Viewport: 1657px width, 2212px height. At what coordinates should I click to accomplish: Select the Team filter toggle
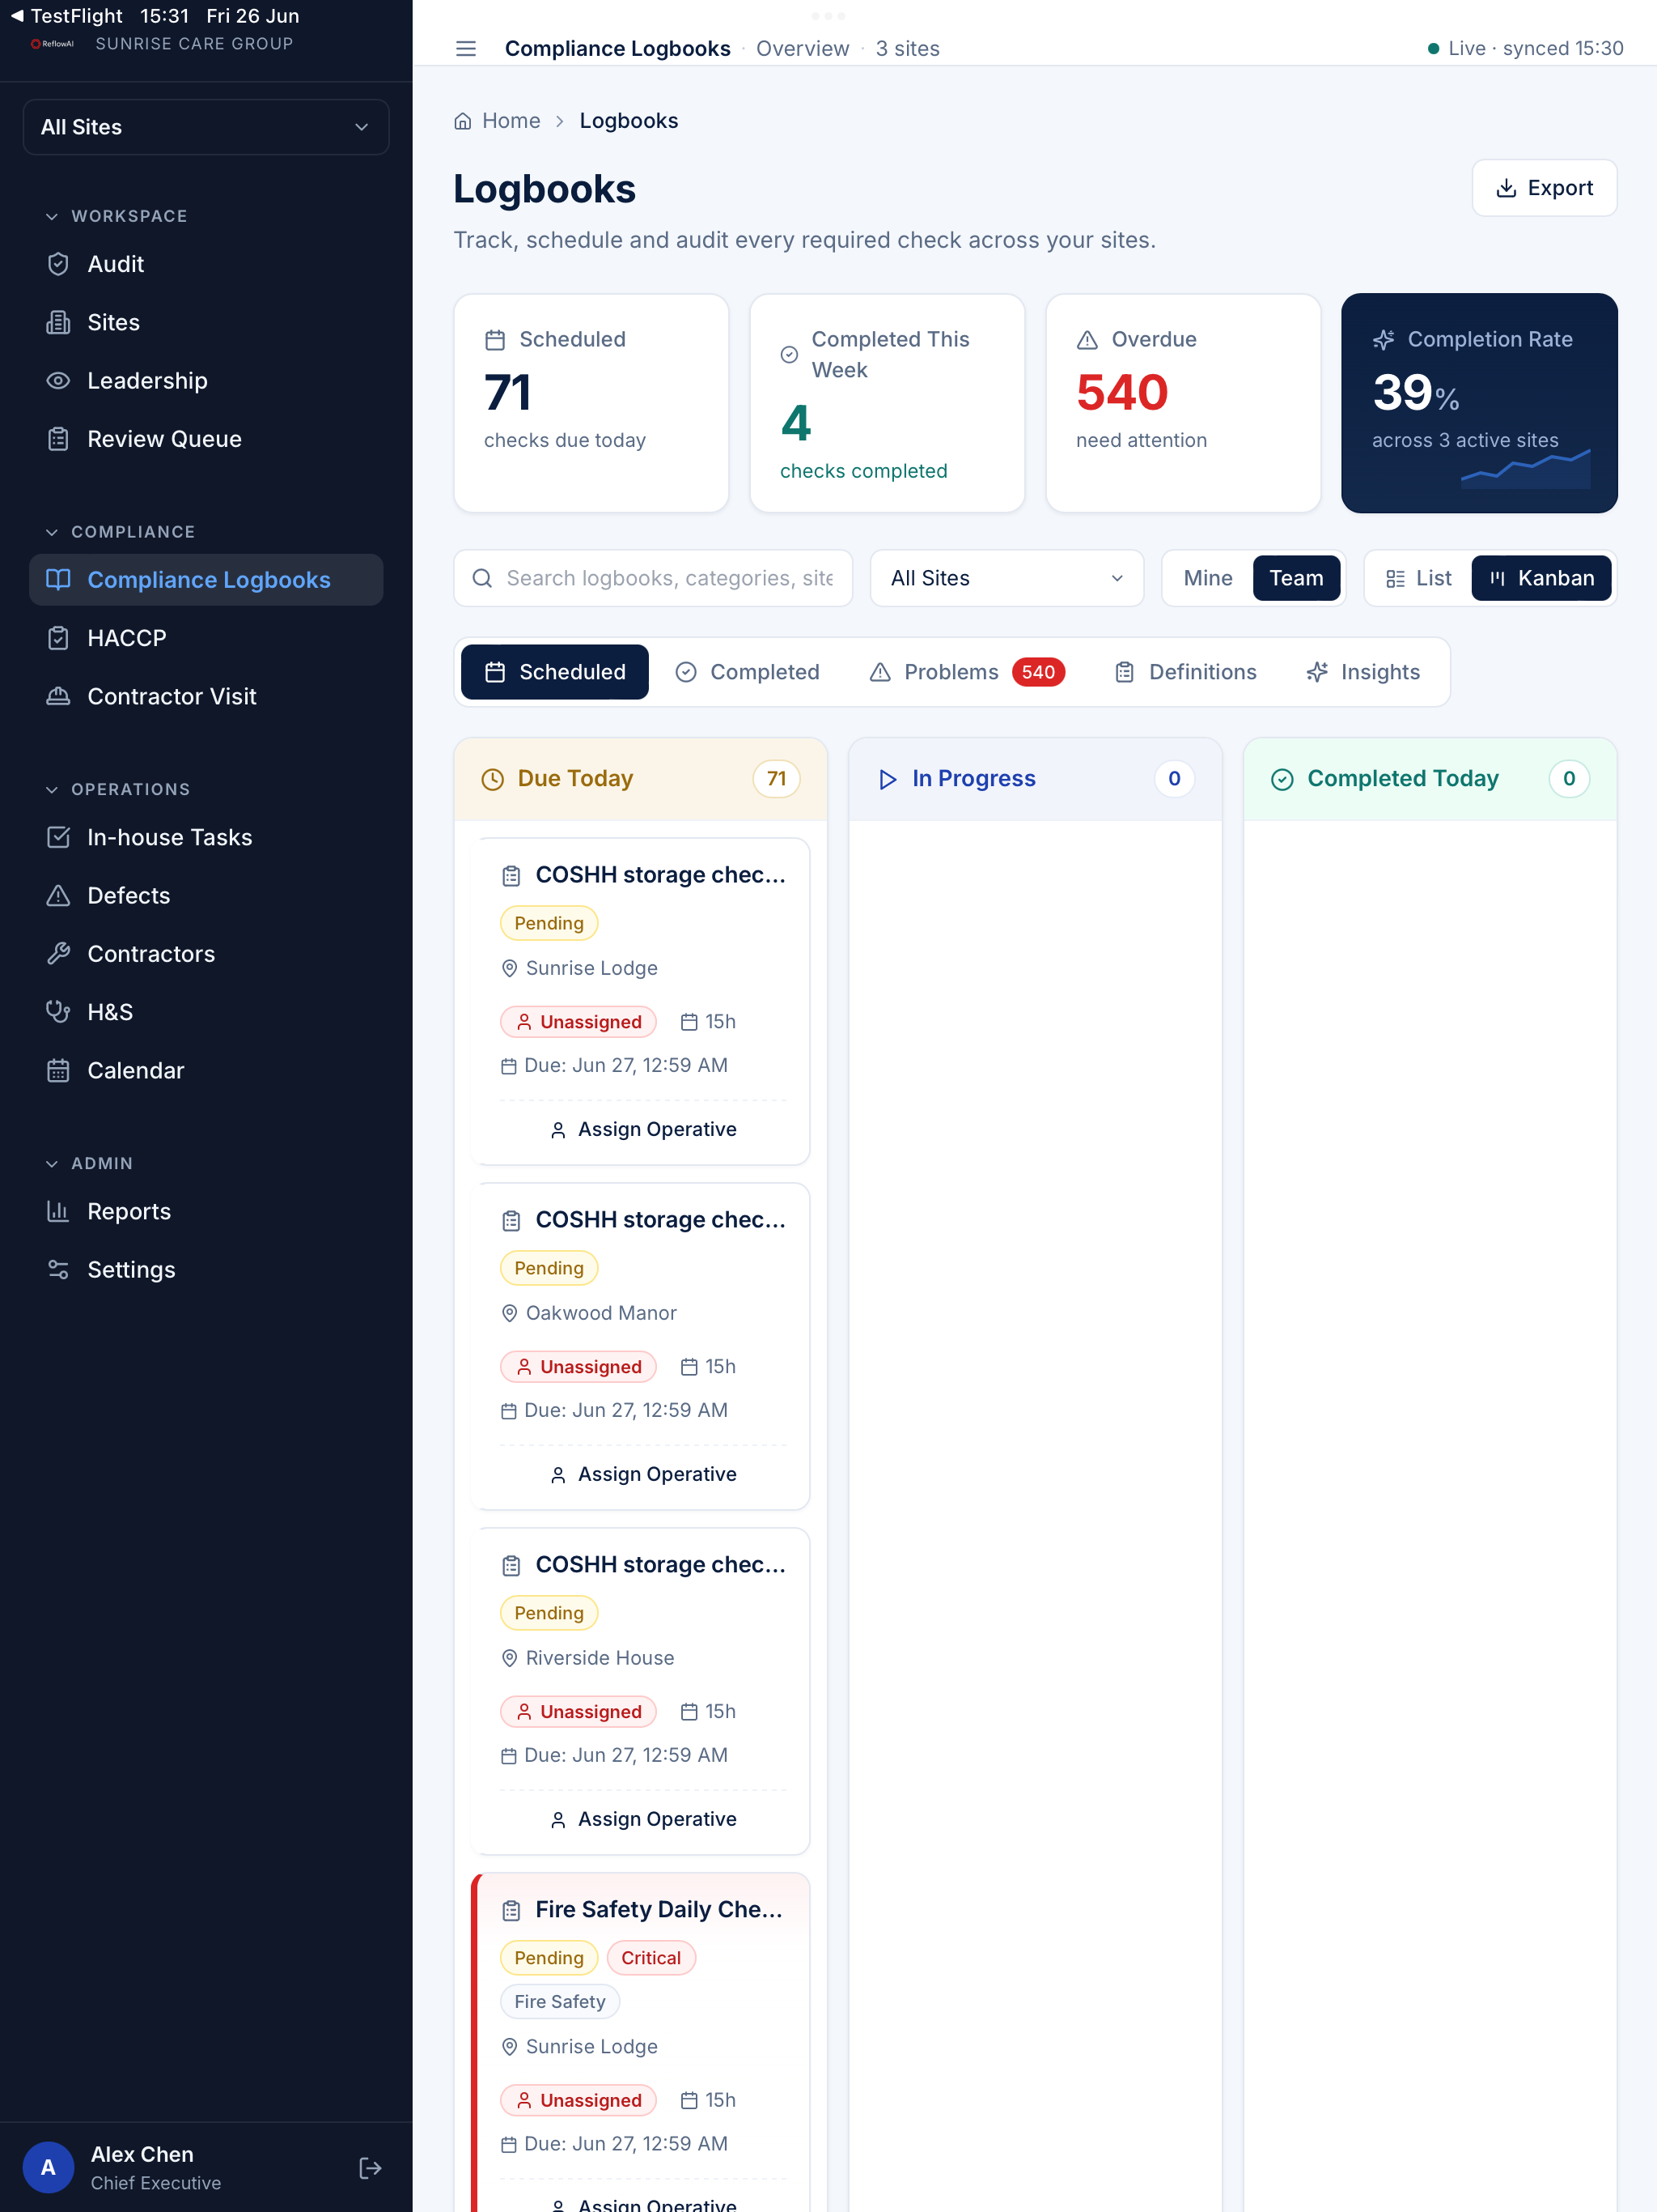point(1296,578)
